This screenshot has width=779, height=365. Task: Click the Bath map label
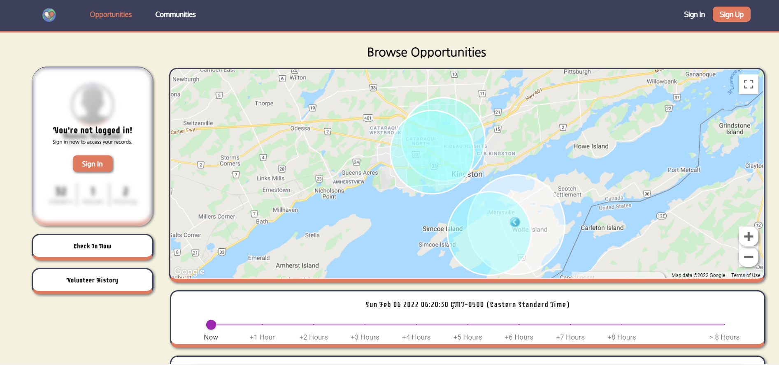pyautogui.click(x=262, y=222)
